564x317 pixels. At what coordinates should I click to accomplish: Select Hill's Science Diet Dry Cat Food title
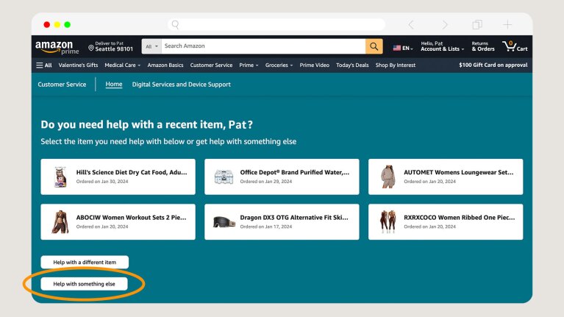coord(132,172)
